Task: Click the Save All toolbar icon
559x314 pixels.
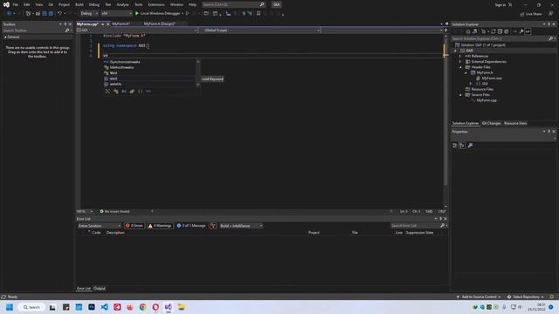Action: pos(51,14)
